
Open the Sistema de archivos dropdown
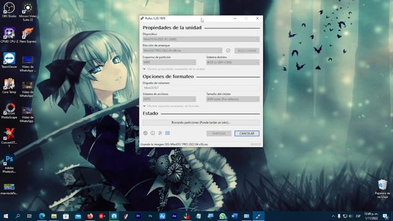169,99
